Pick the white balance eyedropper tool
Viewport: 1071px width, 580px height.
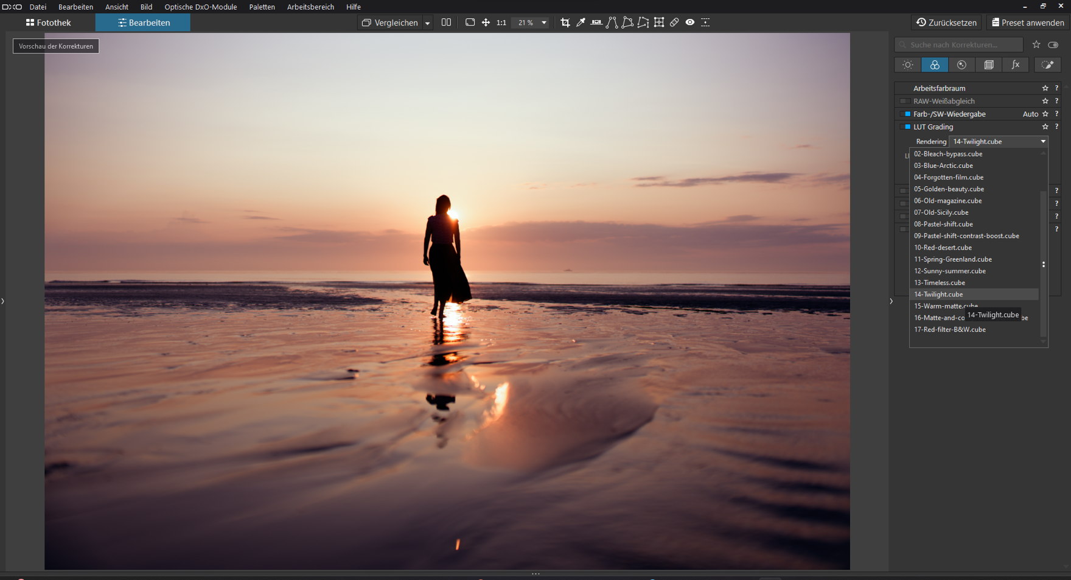[581, 23]
